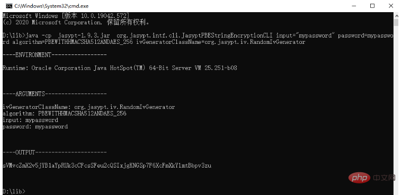Click the ----OUTPUT---- header line

tap(55, 152)
